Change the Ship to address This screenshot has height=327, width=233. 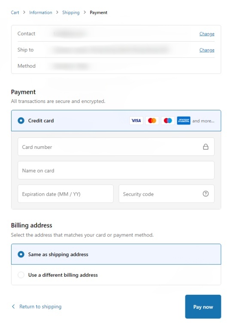click(x=207, y=50)
